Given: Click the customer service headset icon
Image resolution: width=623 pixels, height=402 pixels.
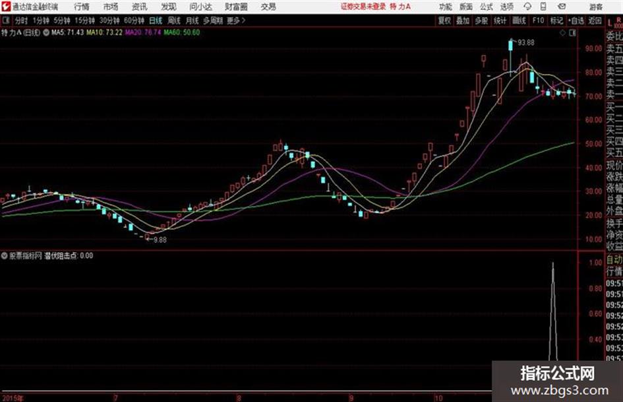Looking at the screenshot, I should (x=527, y=7).
